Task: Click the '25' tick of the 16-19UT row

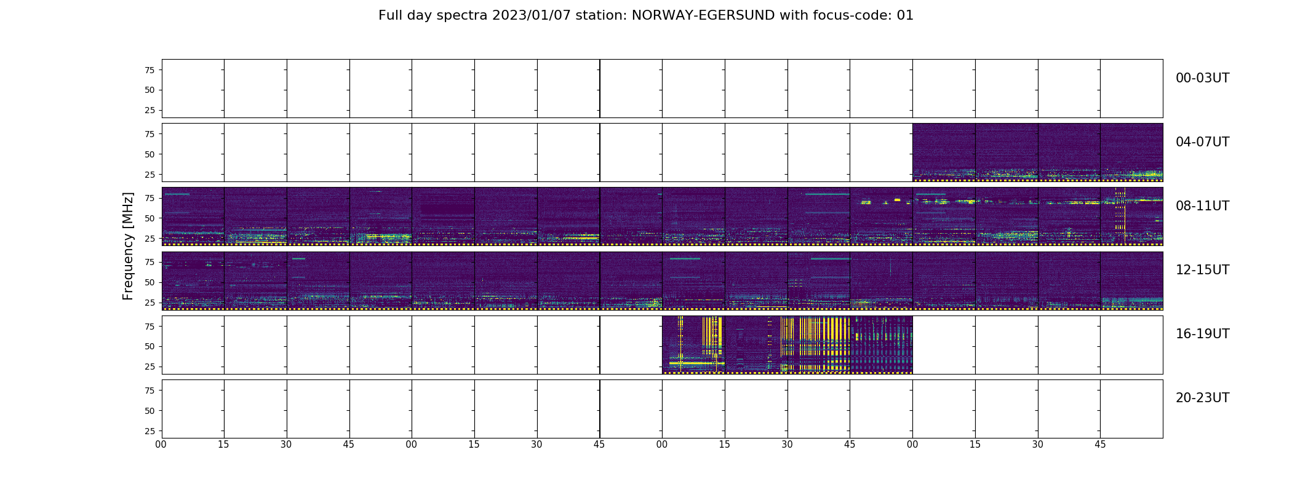Action: click(150, 367)
